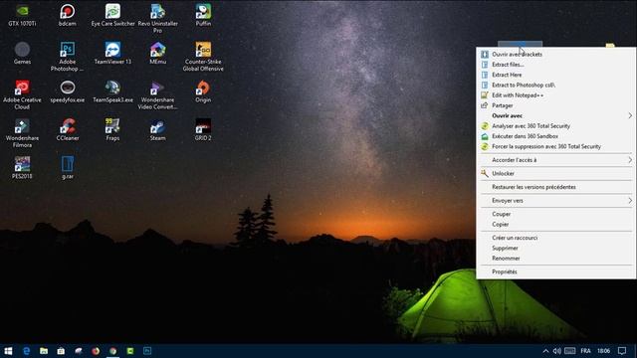This screenshot has width=637, height=358.
Task: Select the Eye Care Switcher shortcut
Action: click(x=112, y=16)
